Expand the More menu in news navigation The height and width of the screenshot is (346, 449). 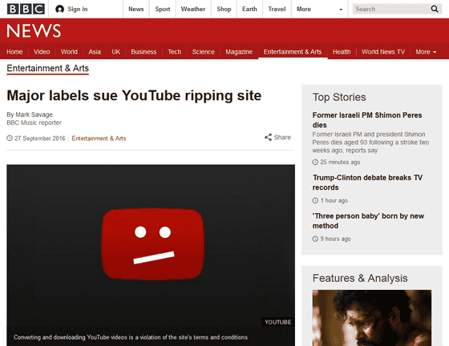tap(426, 52)
